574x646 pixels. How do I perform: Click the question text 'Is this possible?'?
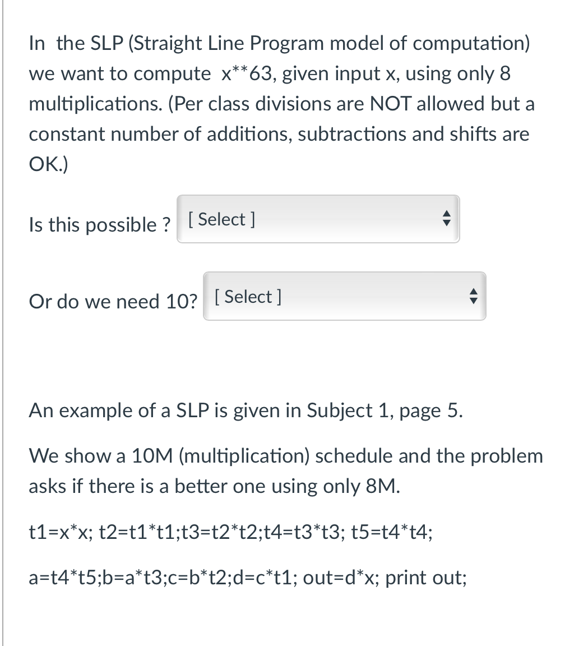pyautogui.click(x=99, y=225)
